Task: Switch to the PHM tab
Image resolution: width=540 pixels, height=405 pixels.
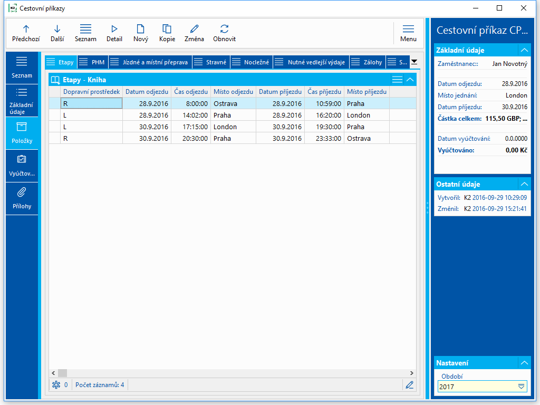Action: pyautogui.click(x=93, y=62)
